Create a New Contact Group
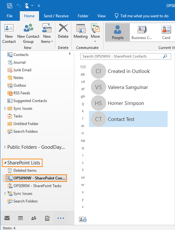Screen dimensions: 175x230 [x=28, y=34]
